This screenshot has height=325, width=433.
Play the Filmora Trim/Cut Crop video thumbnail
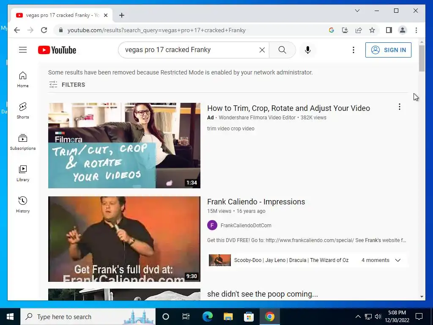click(x=124, y=146)
